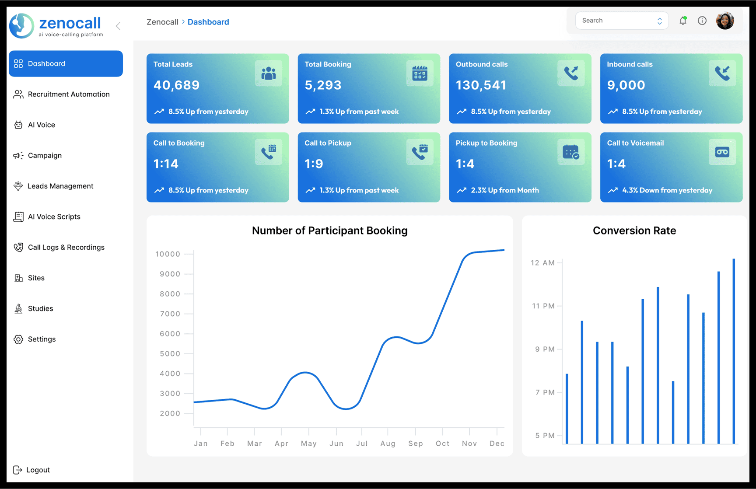Click the Call to Voicemail icon
Viewport: 756px width, 489px height.
point(722,152)
